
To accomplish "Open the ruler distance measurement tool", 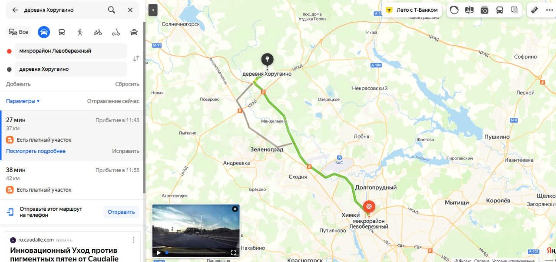I will tap(535, 10).
